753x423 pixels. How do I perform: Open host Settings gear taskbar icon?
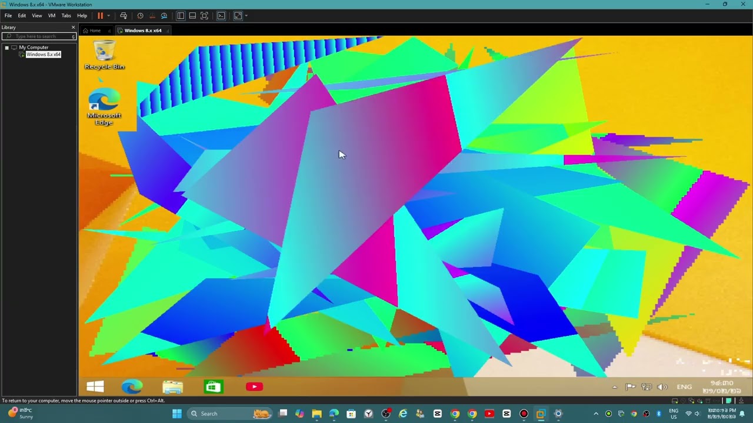coord(558,414)
